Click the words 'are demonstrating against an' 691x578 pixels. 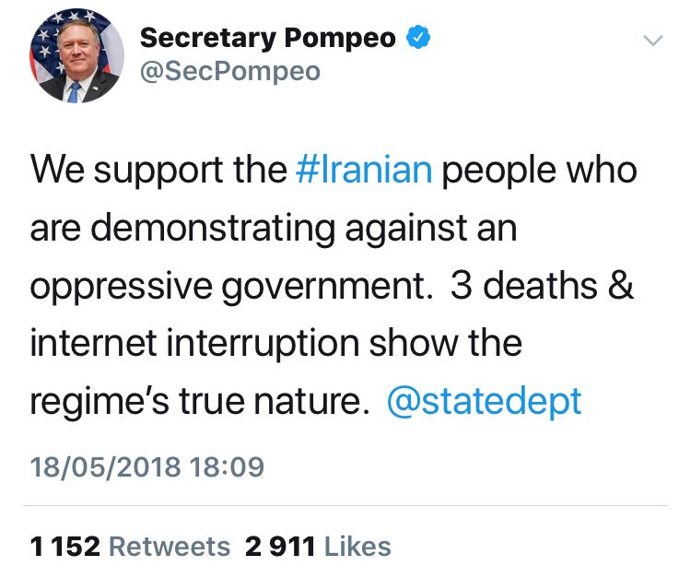click(x=273, y=230)
